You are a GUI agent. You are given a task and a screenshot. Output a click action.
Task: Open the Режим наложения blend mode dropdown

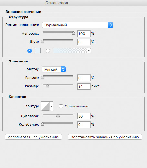click(77, 25)
